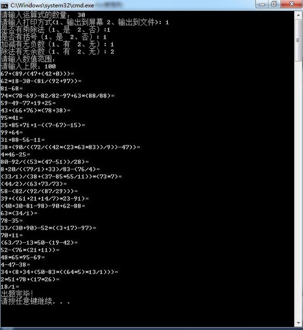Maximize the cmd.exe window
The image size is (303, 330).
[x=274, y=4]
